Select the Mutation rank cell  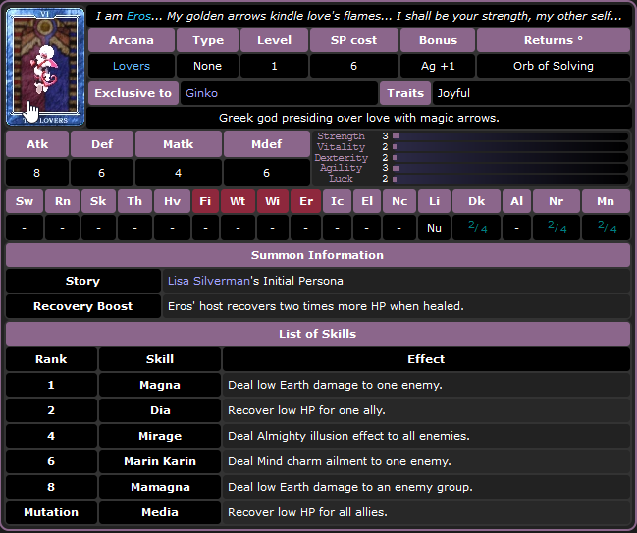(51, 512)
